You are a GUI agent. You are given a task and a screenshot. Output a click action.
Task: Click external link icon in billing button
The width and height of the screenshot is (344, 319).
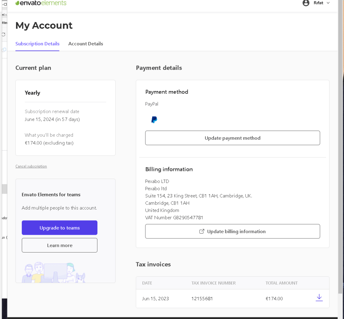click(202, 231)
